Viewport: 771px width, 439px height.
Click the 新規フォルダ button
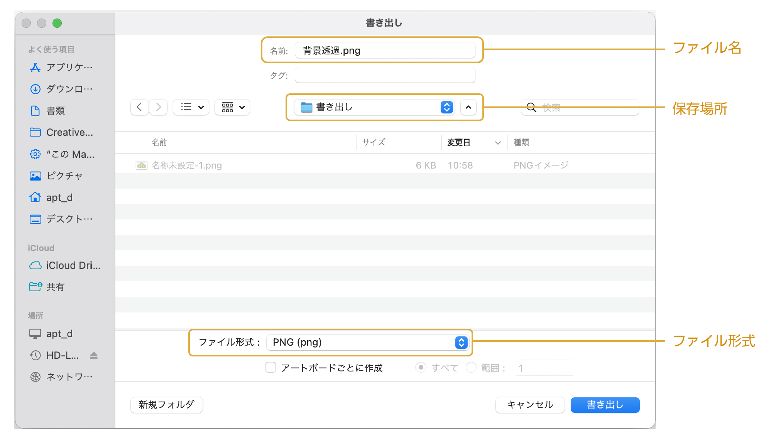[167, 405]
